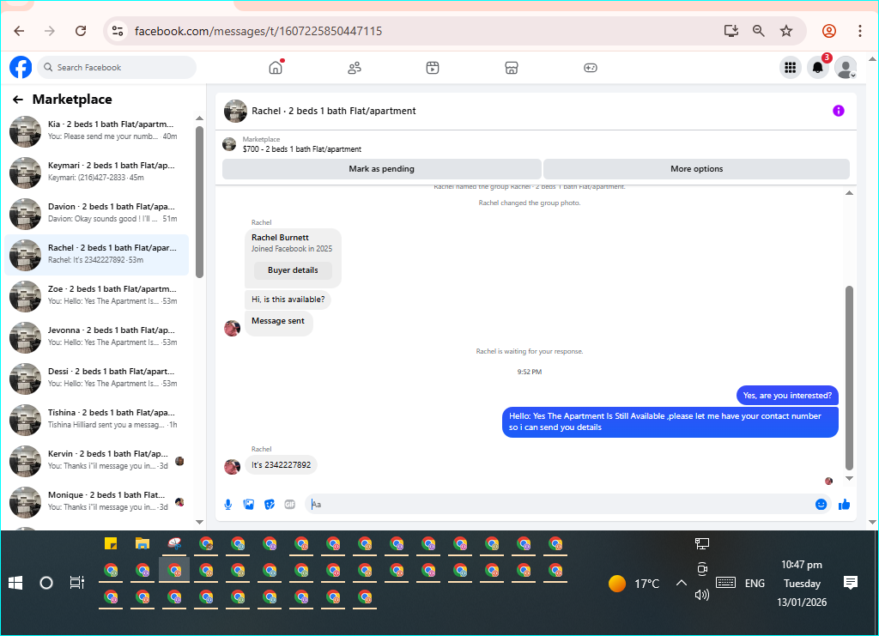Click "Yes, are you interested?" message bubble

pyautogui.click(x=787, y=396)
